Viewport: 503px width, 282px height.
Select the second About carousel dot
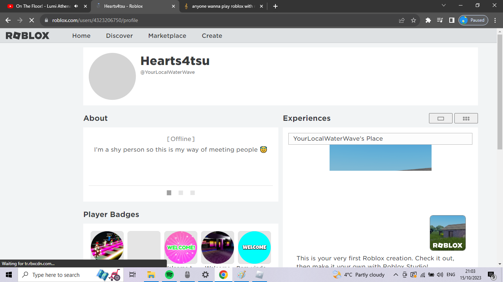click(x=181, y=193)
